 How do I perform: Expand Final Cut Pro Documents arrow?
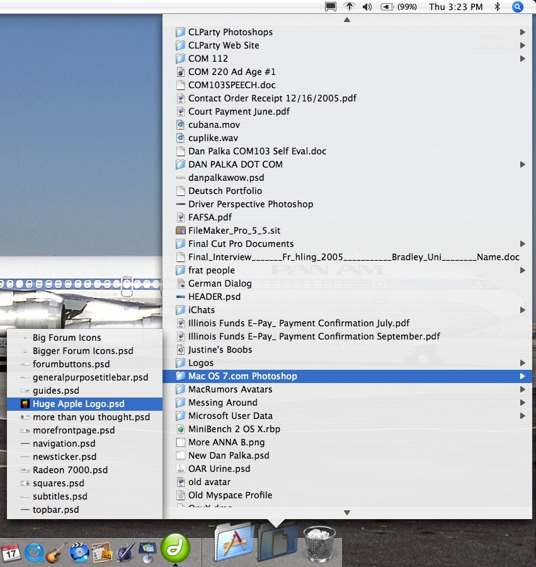pos(522,244)
